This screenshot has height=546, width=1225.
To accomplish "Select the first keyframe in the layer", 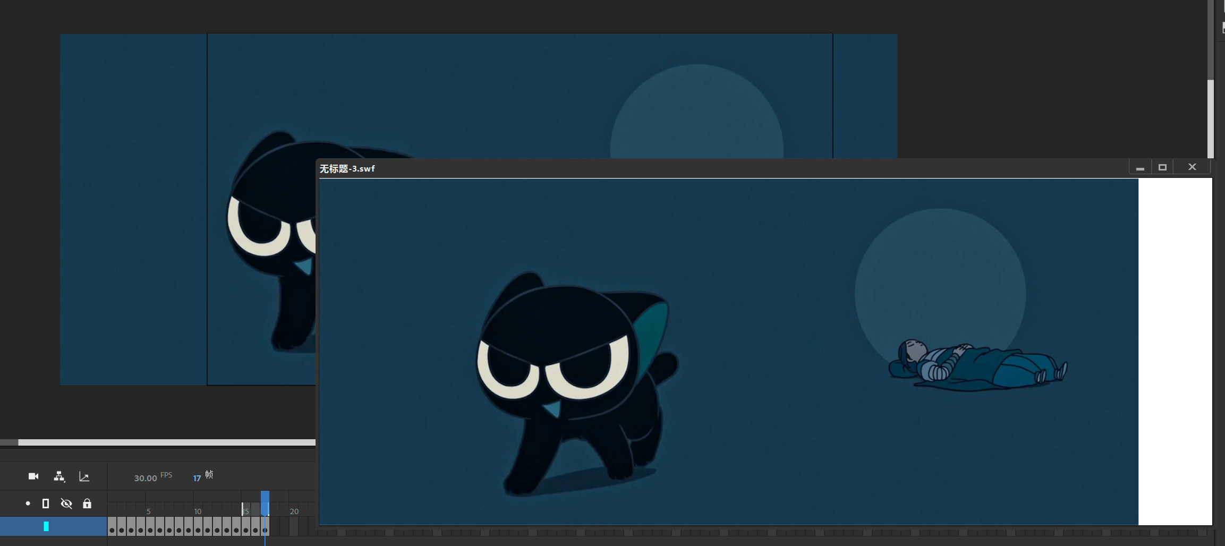I will click(x=112, y=526).
